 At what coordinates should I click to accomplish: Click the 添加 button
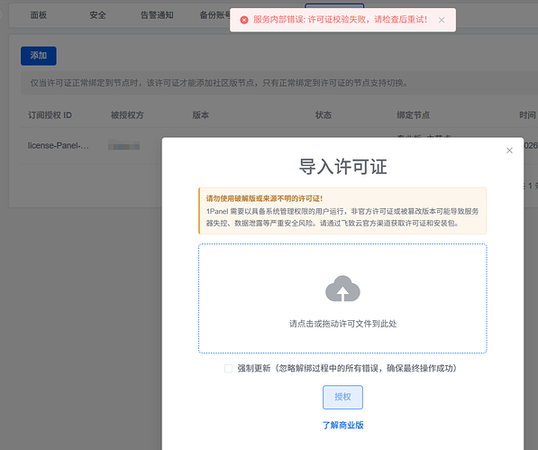coord(39,56)
